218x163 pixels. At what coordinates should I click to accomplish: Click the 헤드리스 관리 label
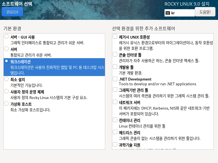130,133
